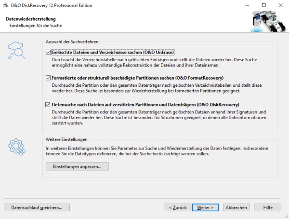
Task: Toggle the O&O FormatRecovery partitions search checkbox
Action: tap(48, 78)
